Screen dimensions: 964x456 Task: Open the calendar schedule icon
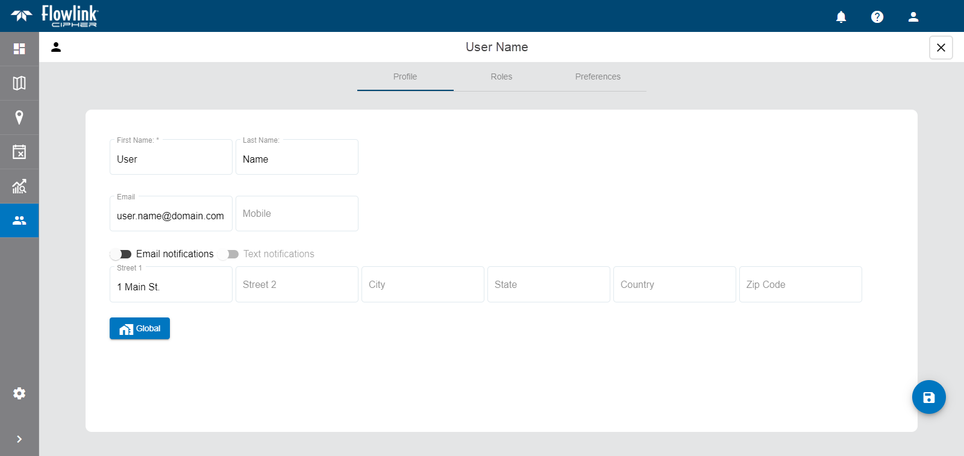[19, 152]
